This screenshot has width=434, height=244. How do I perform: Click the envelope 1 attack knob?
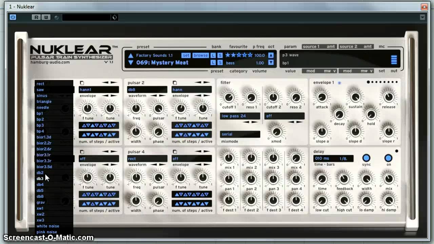(x=322, y=97)
